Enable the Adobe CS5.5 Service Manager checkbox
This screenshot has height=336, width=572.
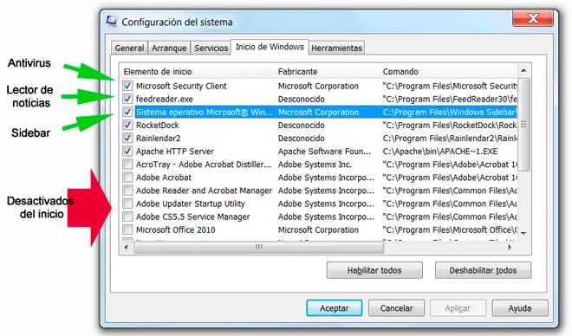point(127,216)
